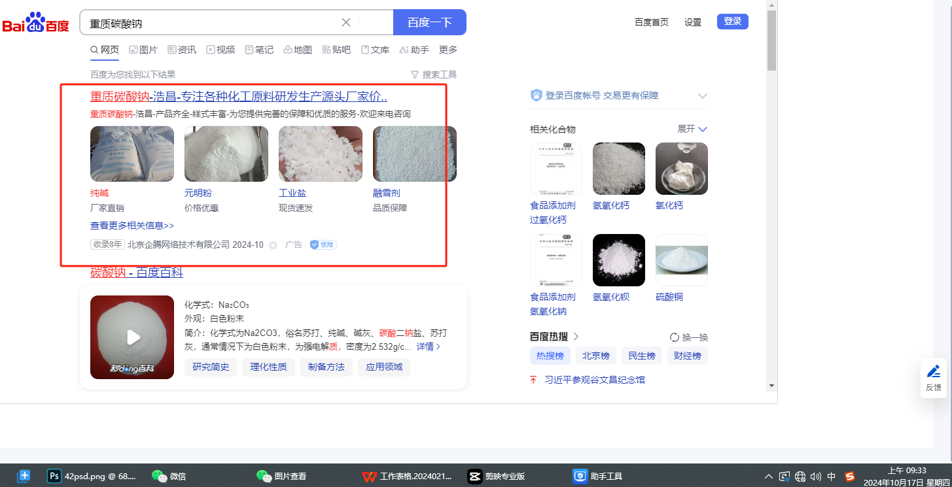Switch to the 地图 search tab
This screenshot has width=952, height=487.
pyautogui.click(x=298, y=50)
